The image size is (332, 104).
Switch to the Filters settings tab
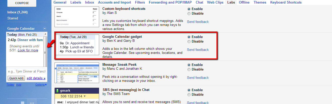140,3
